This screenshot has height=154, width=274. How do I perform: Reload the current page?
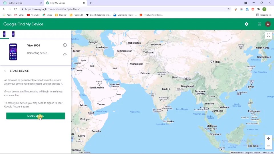click(15, 9)
